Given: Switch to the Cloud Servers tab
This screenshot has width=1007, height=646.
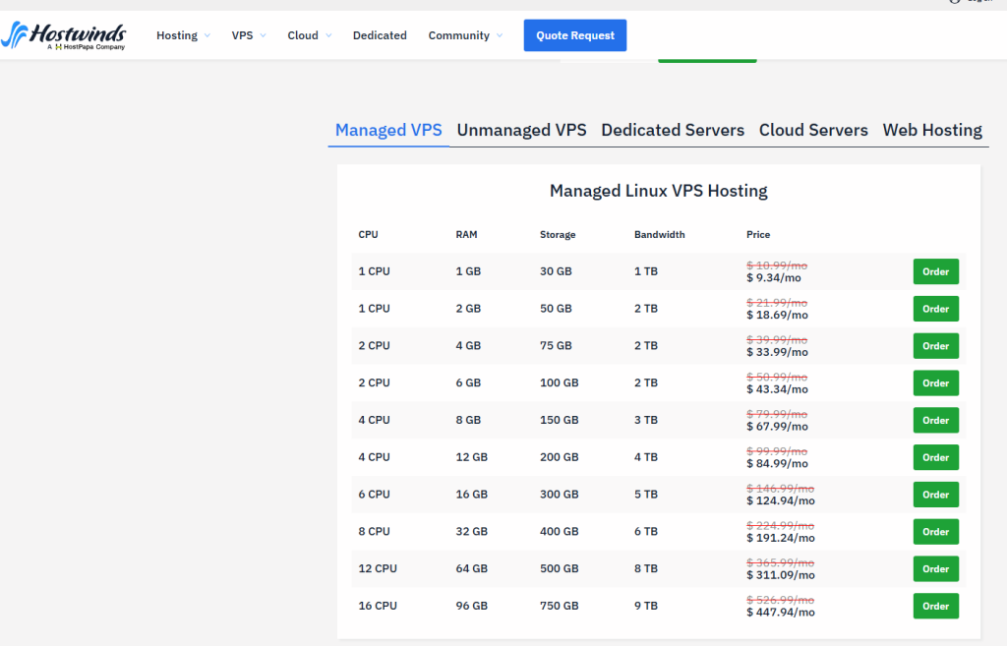Looking at the screenshot, I should [x=813, y=130].
